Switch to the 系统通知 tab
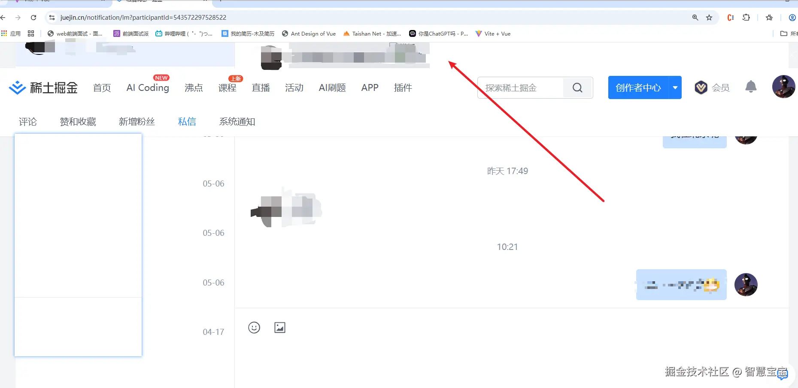 237,122
